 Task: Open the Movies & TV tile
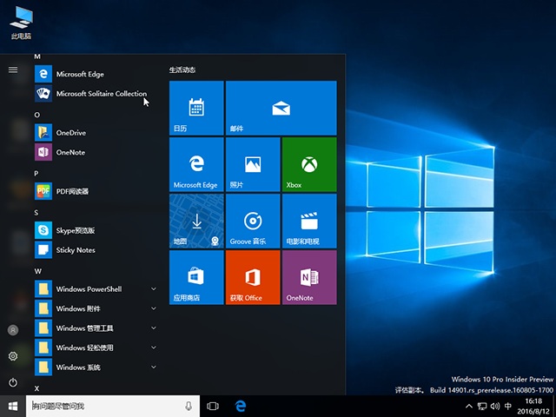click(308, 221)
